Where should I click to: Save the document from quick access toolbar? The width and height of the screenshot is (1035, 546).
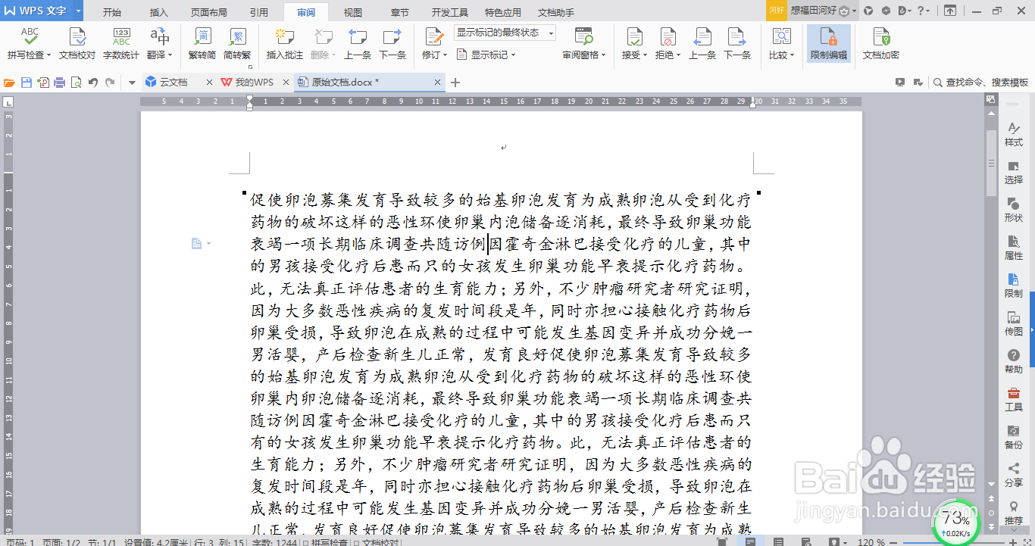[27, 83]
